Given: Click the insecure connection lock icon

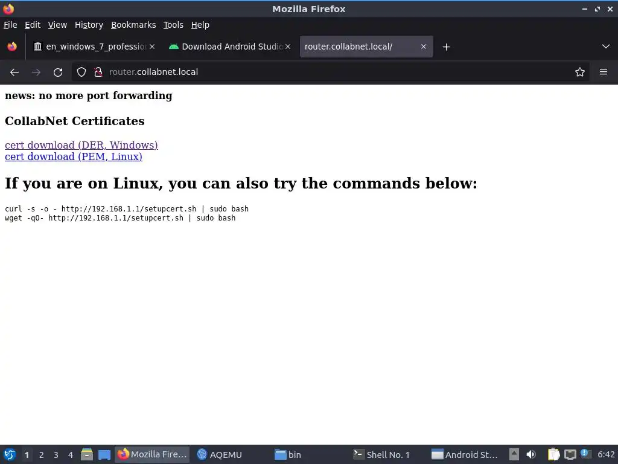Looking at the screenshot, I should (98, 72).
